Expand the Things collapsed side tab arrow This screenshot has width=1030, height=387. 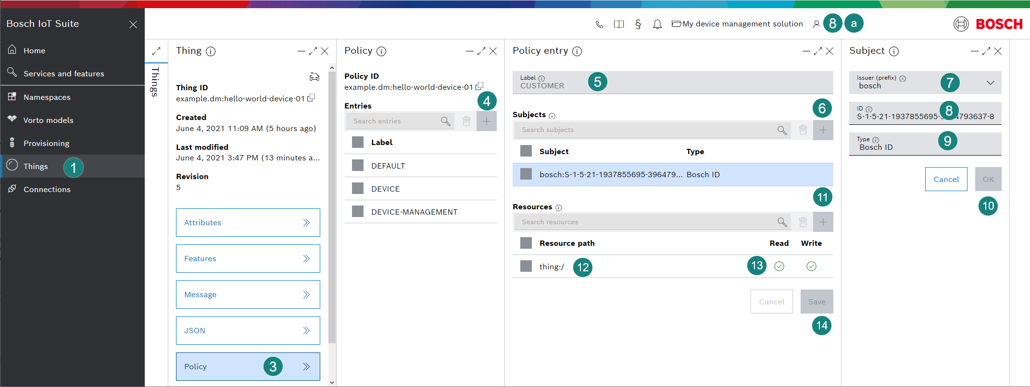(156, 51)
